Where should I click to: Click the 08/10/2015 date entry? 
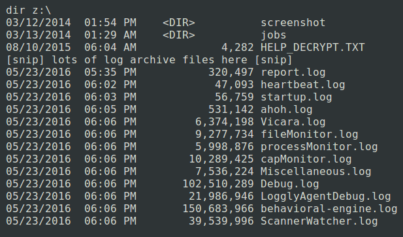click(39, 48)
